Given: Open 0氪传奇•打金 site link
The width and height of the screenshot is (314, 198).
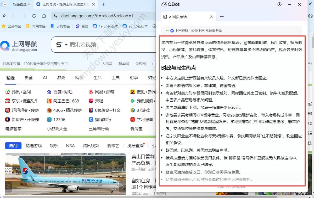Looking at the screenshot, I should (x=105, y=110).
